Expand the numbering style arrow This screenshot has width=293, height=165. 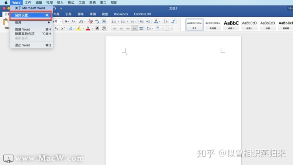coord(127,21)
